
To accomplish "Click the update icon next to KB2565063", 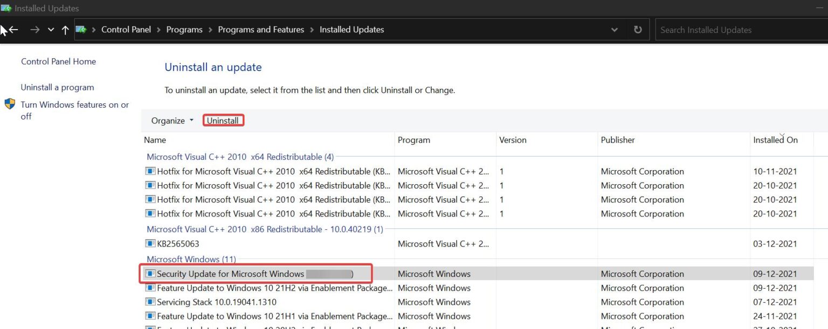I will (150, 243).
